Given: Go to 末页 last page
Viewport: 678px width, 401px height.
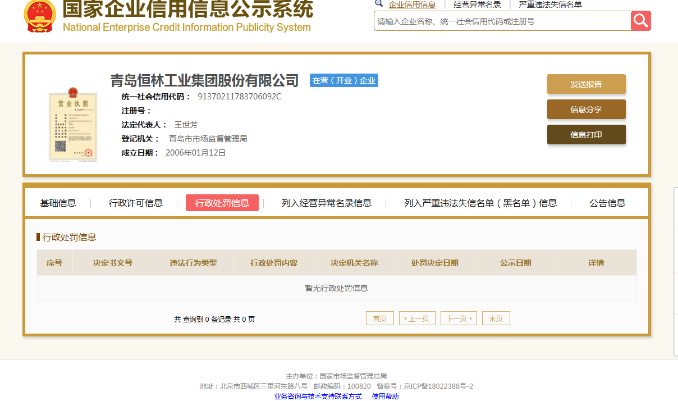Looking at the screenshot, I should pyautogui.click(x=496, y=318).
